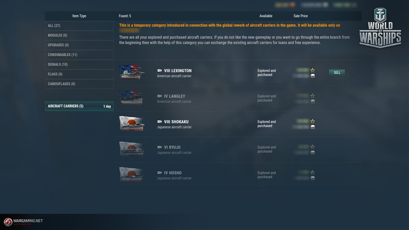Click the free experience star icon for Lexington
The image size is (409, 230).
tap(313, 70)
